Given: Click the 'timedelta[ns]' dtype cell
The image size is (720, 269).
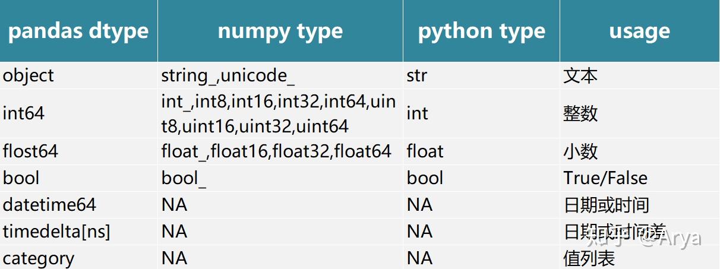Looking at the screenshot, I should coord(78,232).
